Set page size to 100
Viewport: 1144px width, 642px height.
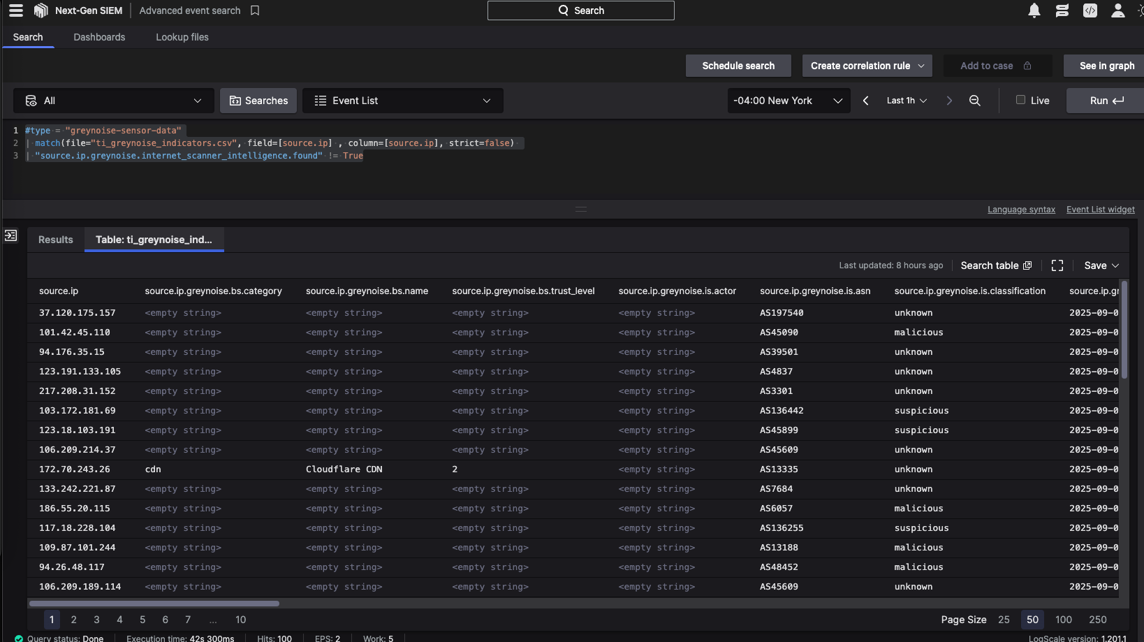pos(1064,620)
